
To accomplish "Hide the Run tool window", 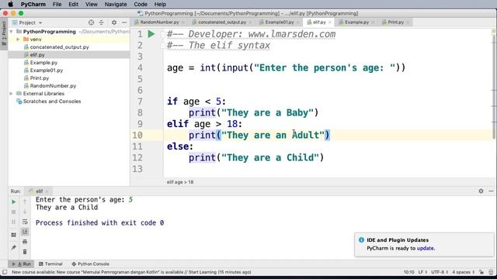I will (x=491, y=191).
